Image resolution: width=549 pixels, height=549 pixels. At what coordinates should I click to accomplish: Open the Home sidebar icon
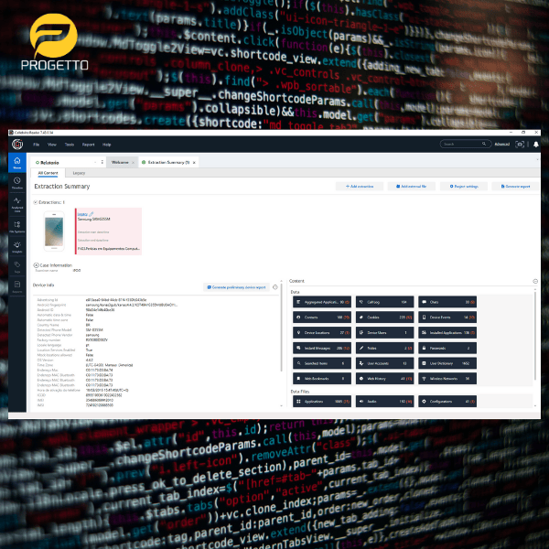[17, 165]
